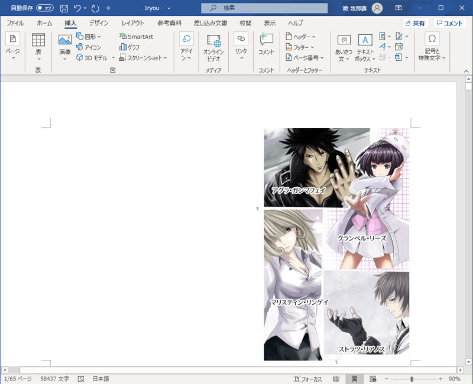Insert date and time icon
This screenshot has height=384, width=473.
[399, 47]
